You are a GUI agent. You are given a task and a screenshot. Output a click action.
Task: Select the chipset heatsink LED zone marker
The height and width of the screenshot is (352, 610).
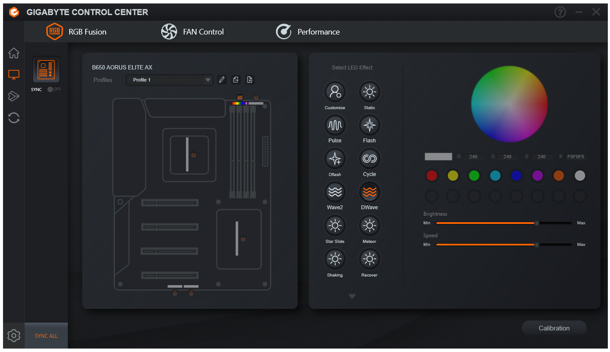coord(243,239)
